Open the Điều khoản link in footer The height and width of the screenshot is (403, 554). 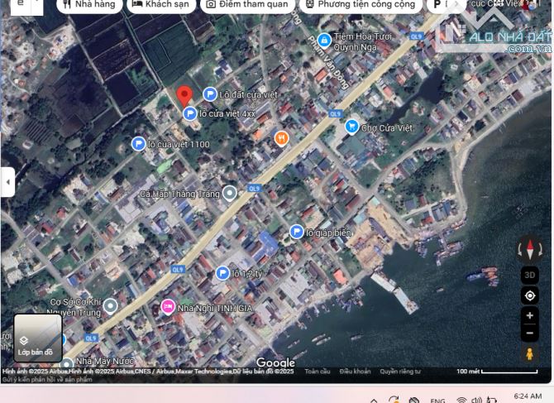(356, 372)
